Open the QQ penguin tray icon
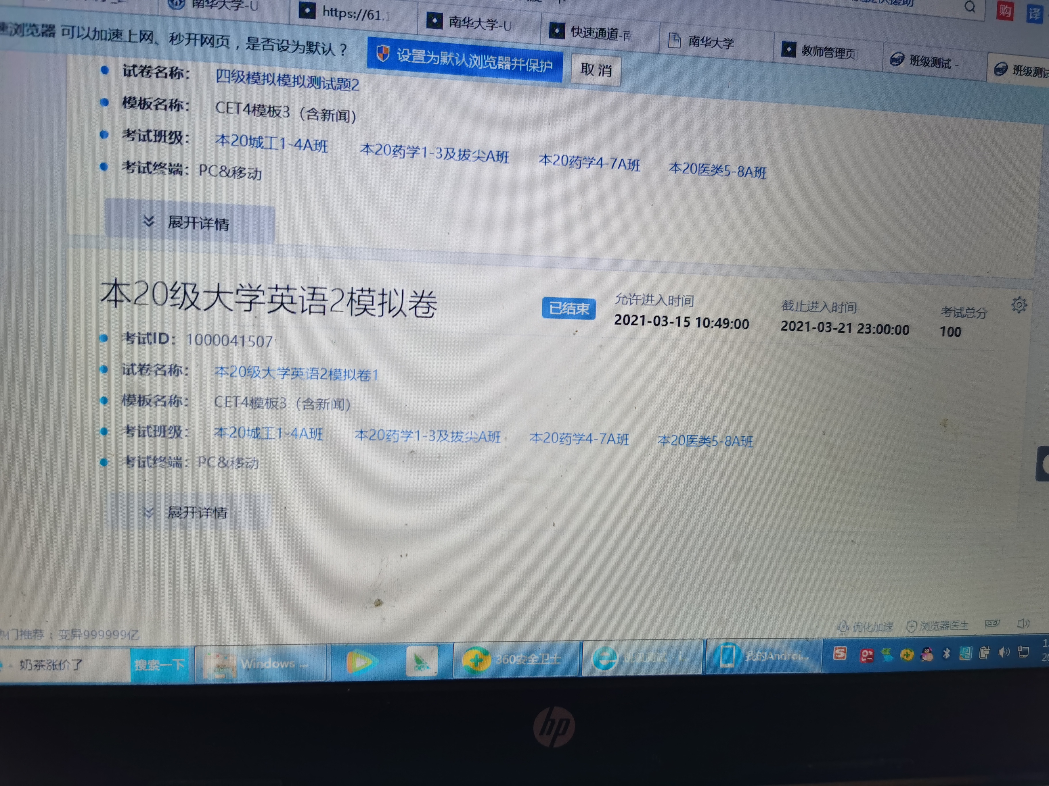Viewport: 1049px width, 786px height. (x=927, y=654)
